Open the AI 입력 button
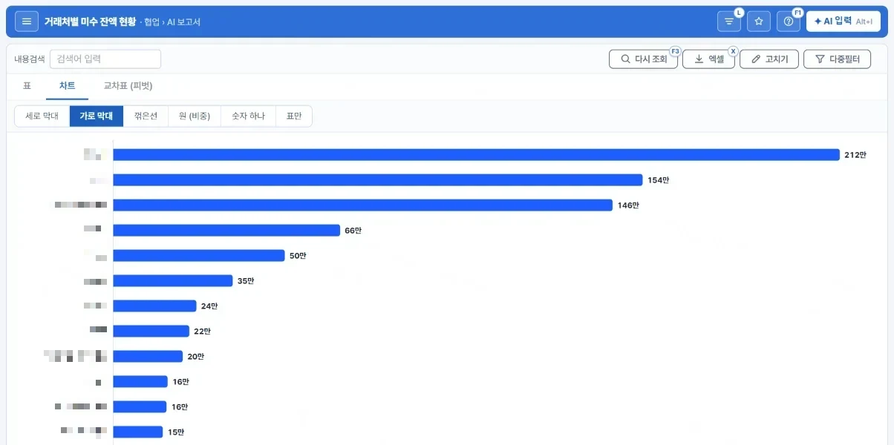The width and height of the screenshot is (894, 445). point(844,22)
